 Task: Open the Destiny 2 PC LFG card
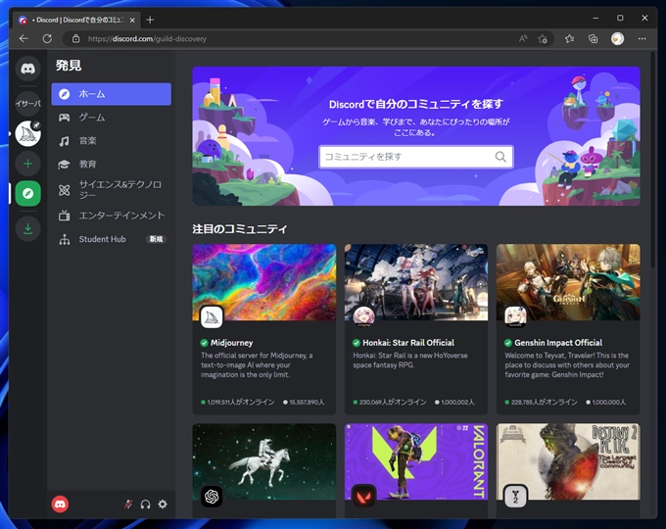point(568,470)
